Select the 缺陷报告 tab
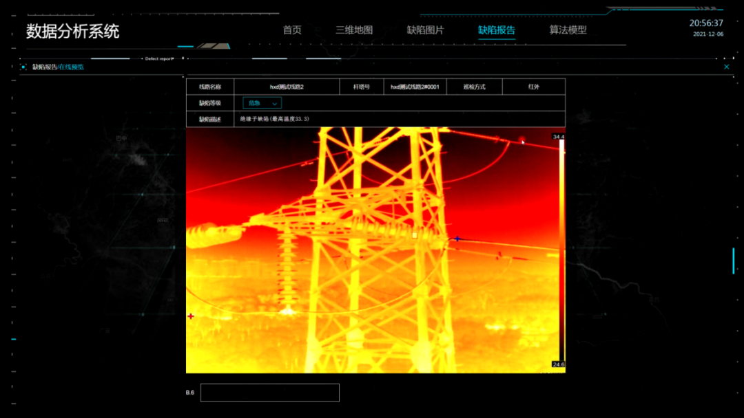This screenshot has width=744, height=418. (x=497, y=30)
